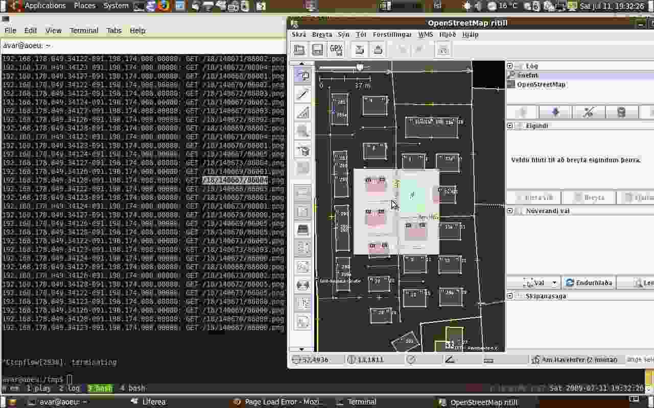Image resolution: width=654 pixels, height=408 pixels.
Task: Click the open file icon in JOSM toolbar
Action: 299,49
